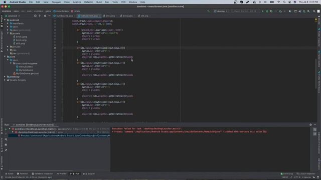Expand the manifests folder
Viewport: 321px width, 180px height.
[8, 23]
